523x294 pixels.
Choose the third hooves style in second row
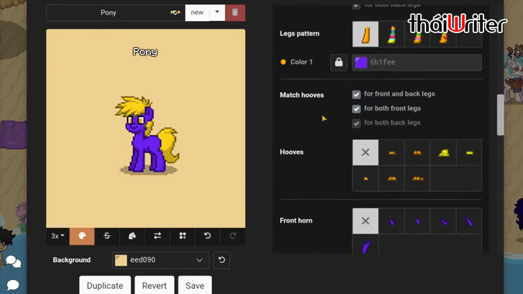click(x=417, y=178)
